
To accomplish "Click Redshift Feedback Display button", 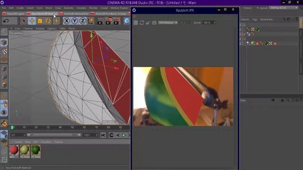I will pyautogui.click(x=108, y=14).
